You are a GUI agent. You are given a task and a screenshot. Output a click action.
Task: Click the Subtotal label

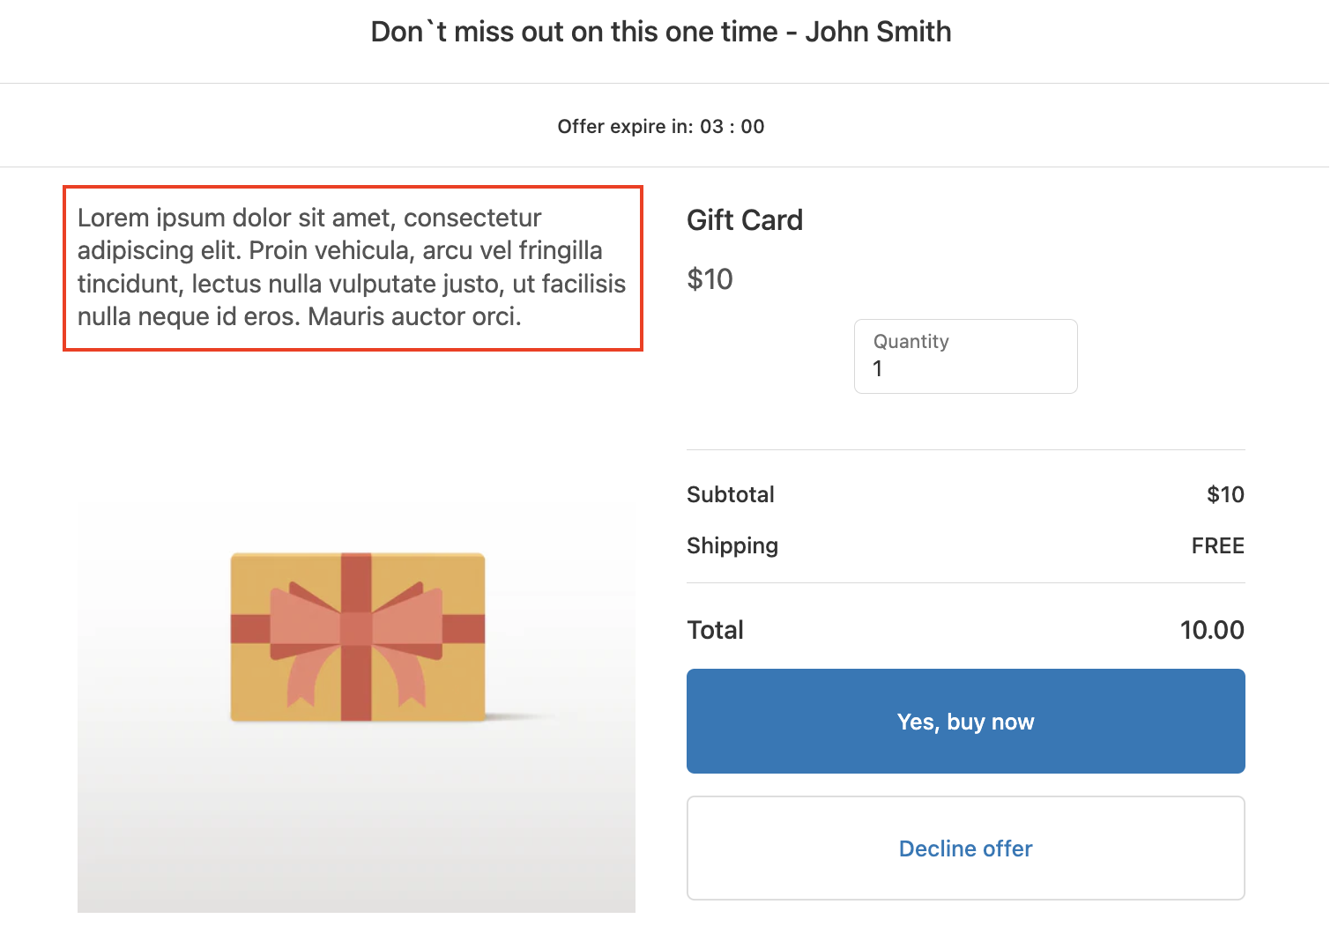click(x=731, y=495)
